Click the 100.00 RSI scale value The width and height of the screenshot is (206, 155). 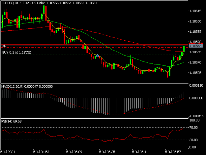point(194,120)
